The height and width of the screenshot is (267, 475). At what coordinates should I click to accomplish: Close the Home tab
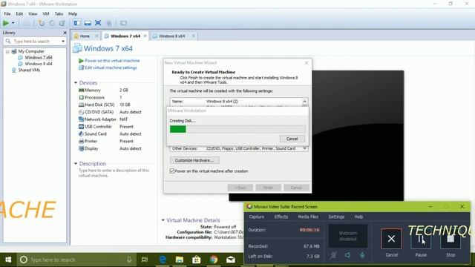point(96,36)
